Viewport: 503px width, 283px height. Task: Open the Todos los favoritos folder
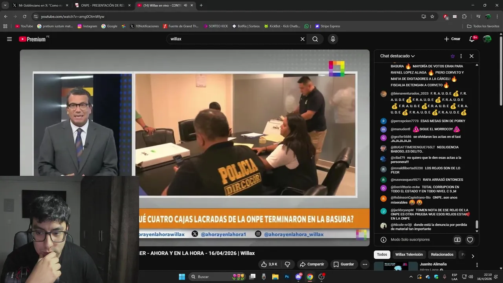click(483, 26)
